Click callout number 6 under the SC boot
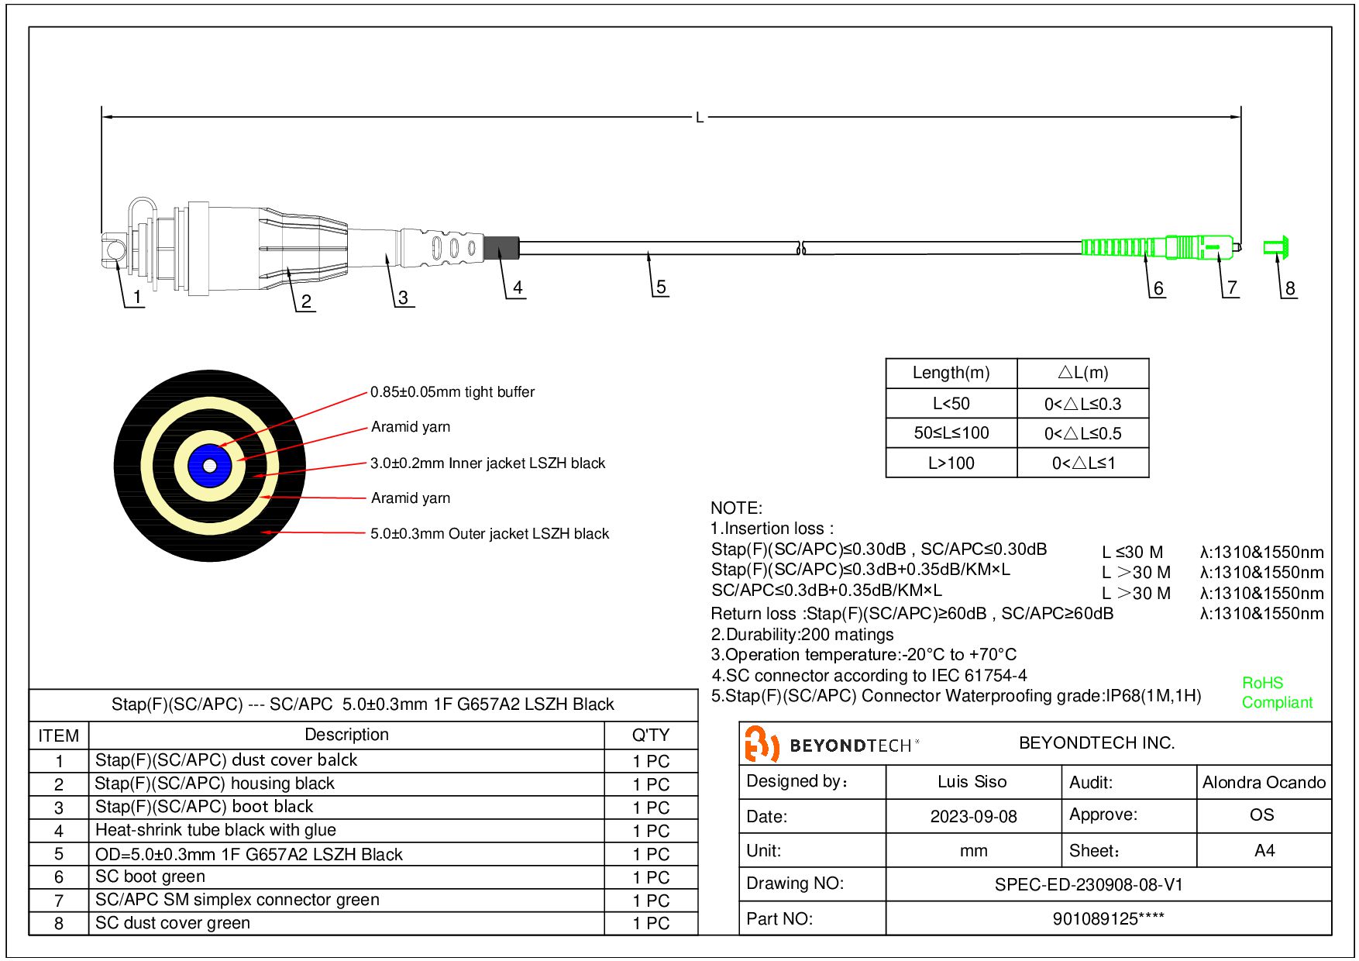Screen dimensions: 1359x961 (x=1158, y=288)
